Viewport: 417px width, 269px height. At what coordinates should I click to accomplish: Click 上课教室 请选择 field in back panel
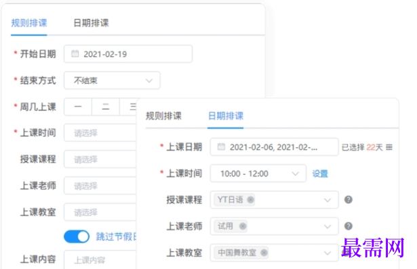tap(100, 212)
